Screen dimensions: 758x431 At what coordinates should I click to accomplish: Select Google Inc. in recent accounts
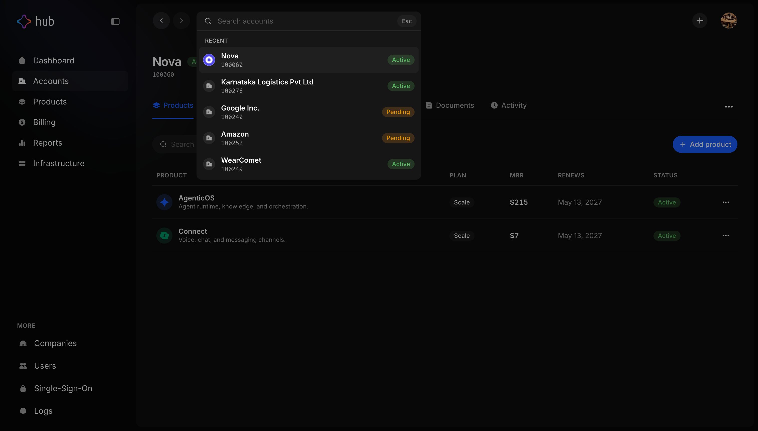pos(309,112)
